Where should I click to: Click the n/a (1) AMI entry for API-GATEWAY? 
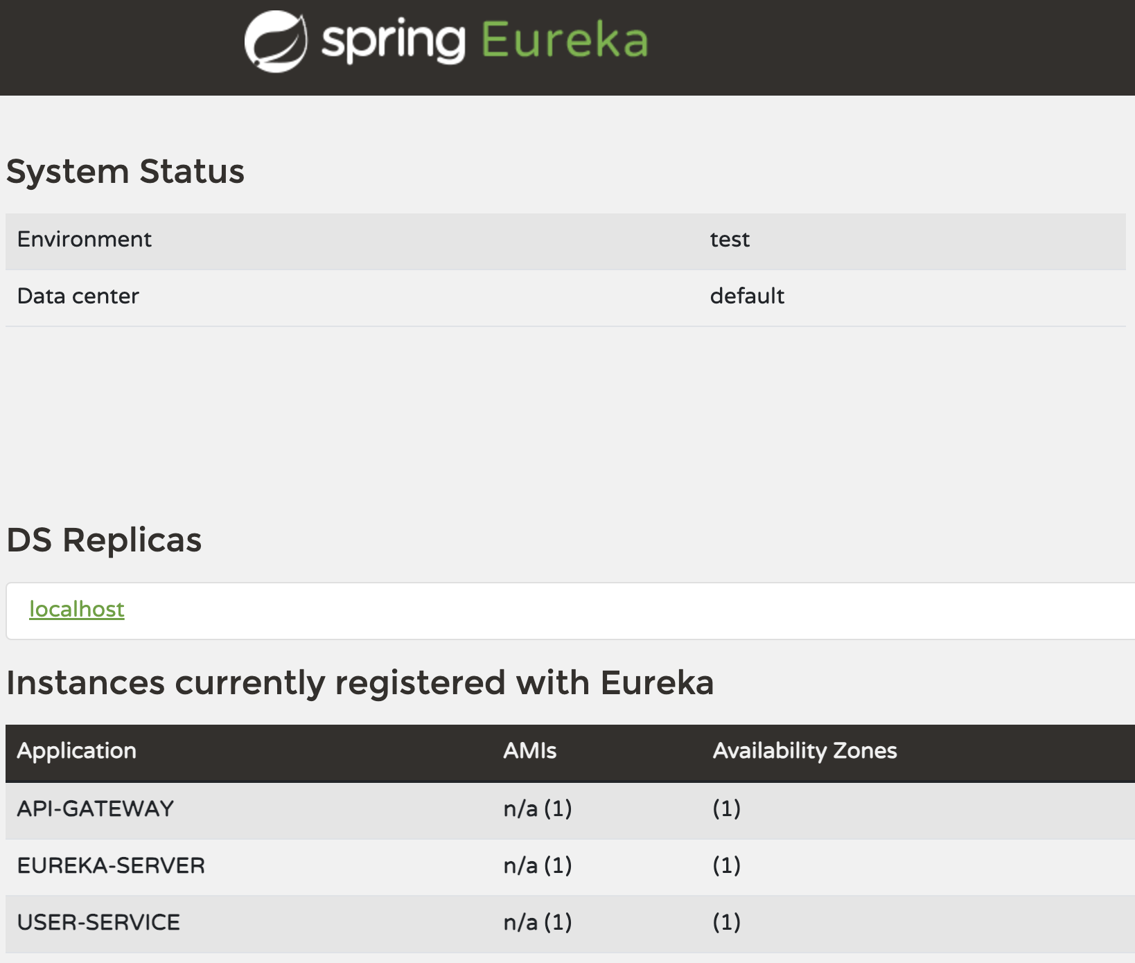click(x=538, y=809)
